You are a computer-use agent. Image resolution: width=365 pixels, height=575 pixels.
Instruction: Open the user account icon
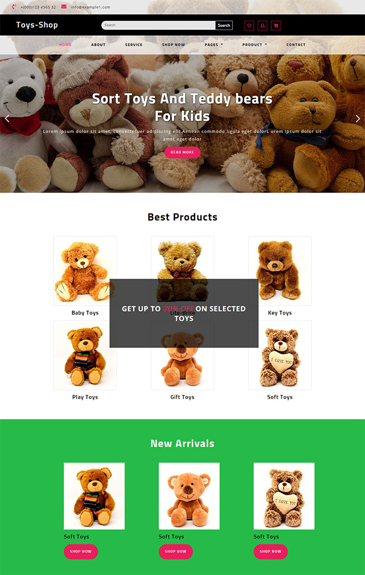262,26
